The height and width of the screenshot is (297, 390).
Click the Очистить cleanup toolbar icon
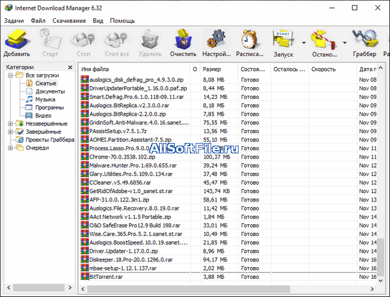183,39
